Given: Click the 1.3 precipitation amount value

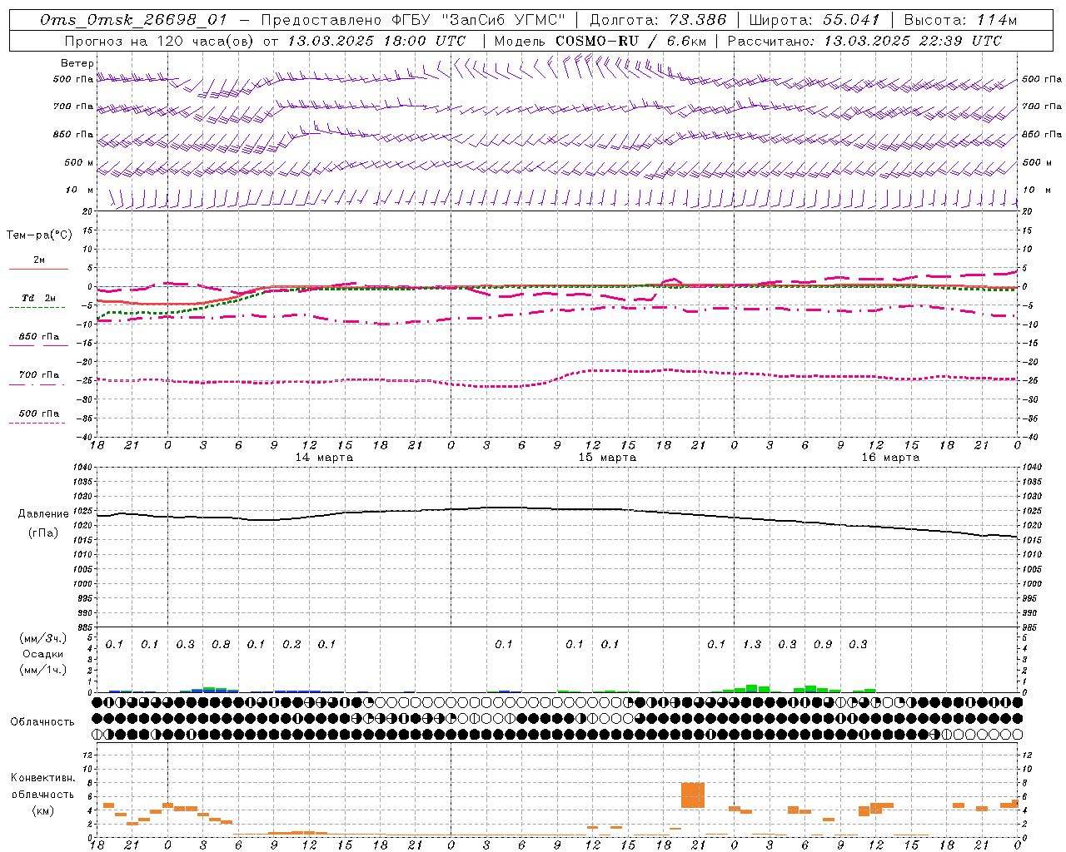Looking at the screenshot, I should click(x=752, y=645).
